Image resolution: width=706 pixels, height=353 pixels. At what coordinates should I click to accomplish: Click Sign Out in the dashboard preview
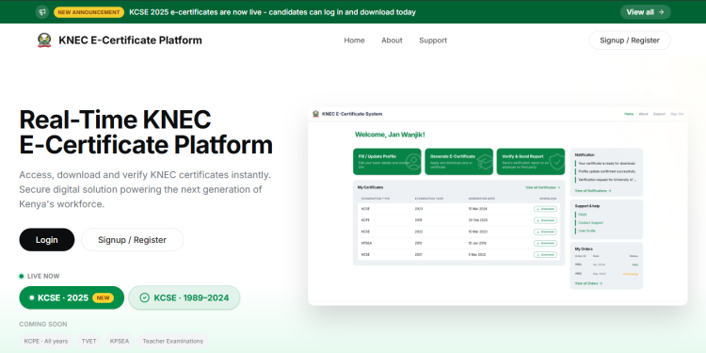click(x=677, y=114)
